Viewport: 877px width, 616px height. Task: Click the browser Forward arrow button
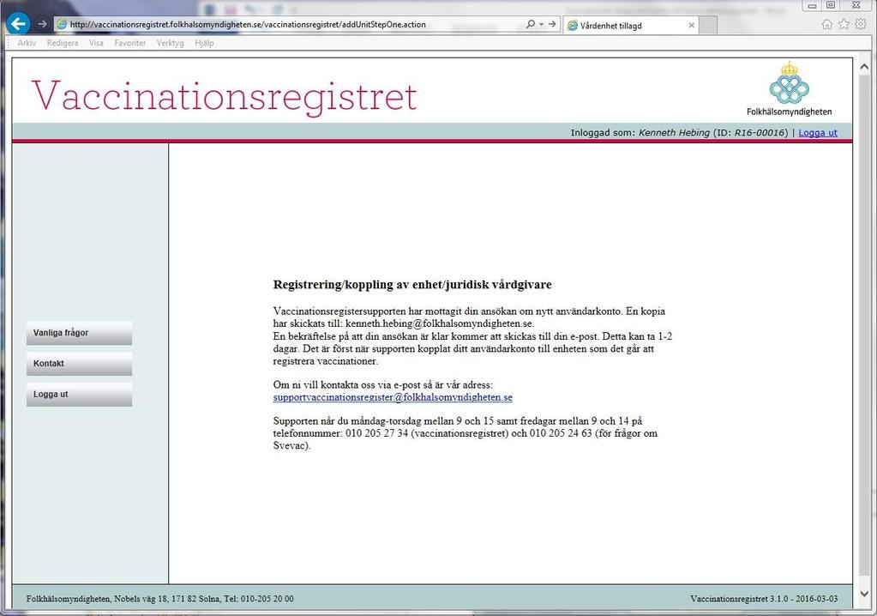42,24
